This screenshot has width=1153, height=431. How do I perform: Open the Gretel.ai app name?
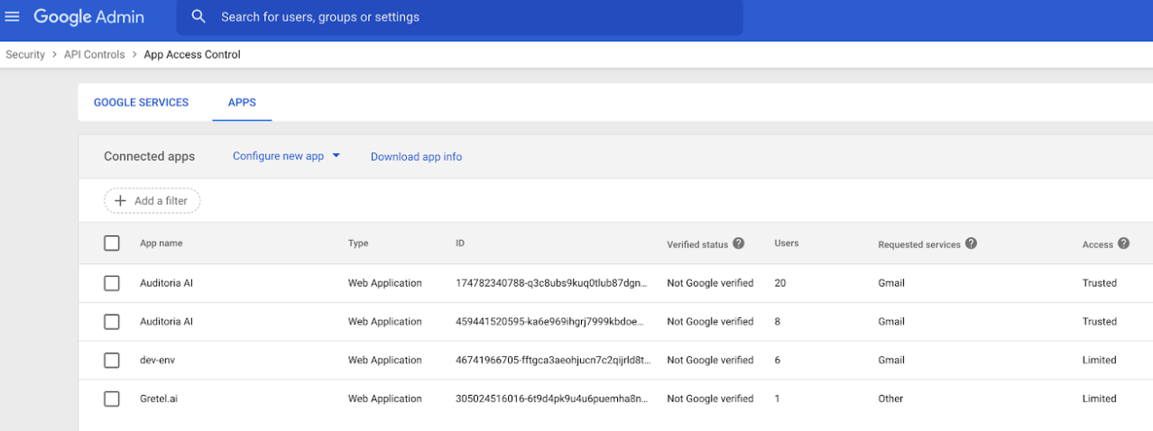pos(158,399)
